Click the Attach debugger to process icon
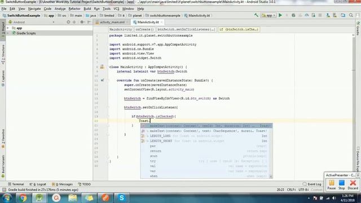The width and height of the screenshot is (361, 203). [x=314, y=15]
